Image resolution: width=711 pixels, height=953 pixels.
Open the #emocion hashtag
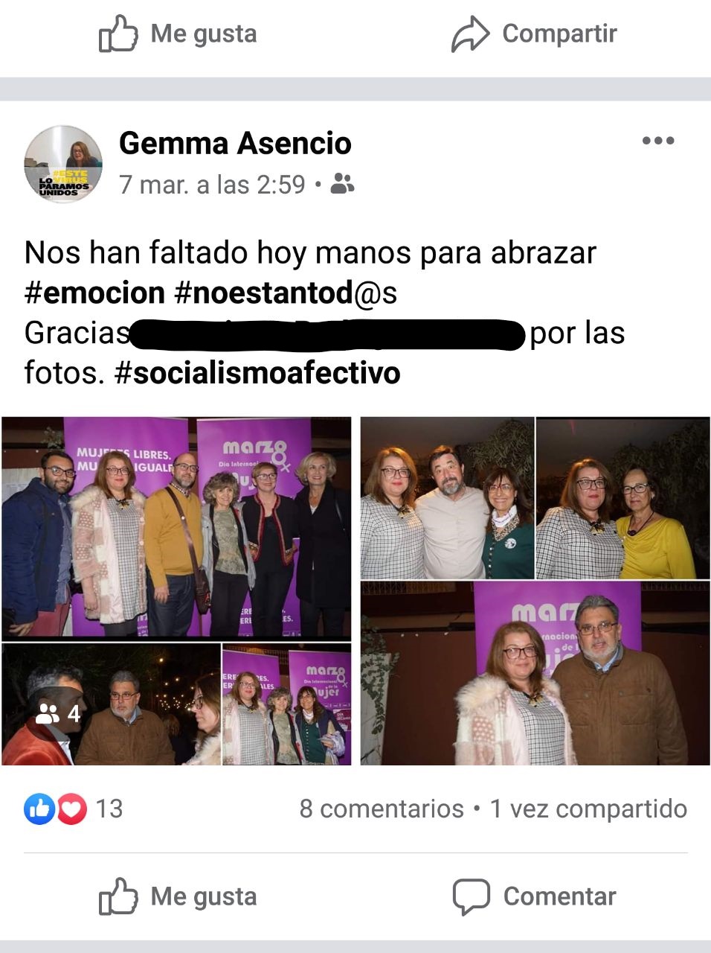pos(94,293)
